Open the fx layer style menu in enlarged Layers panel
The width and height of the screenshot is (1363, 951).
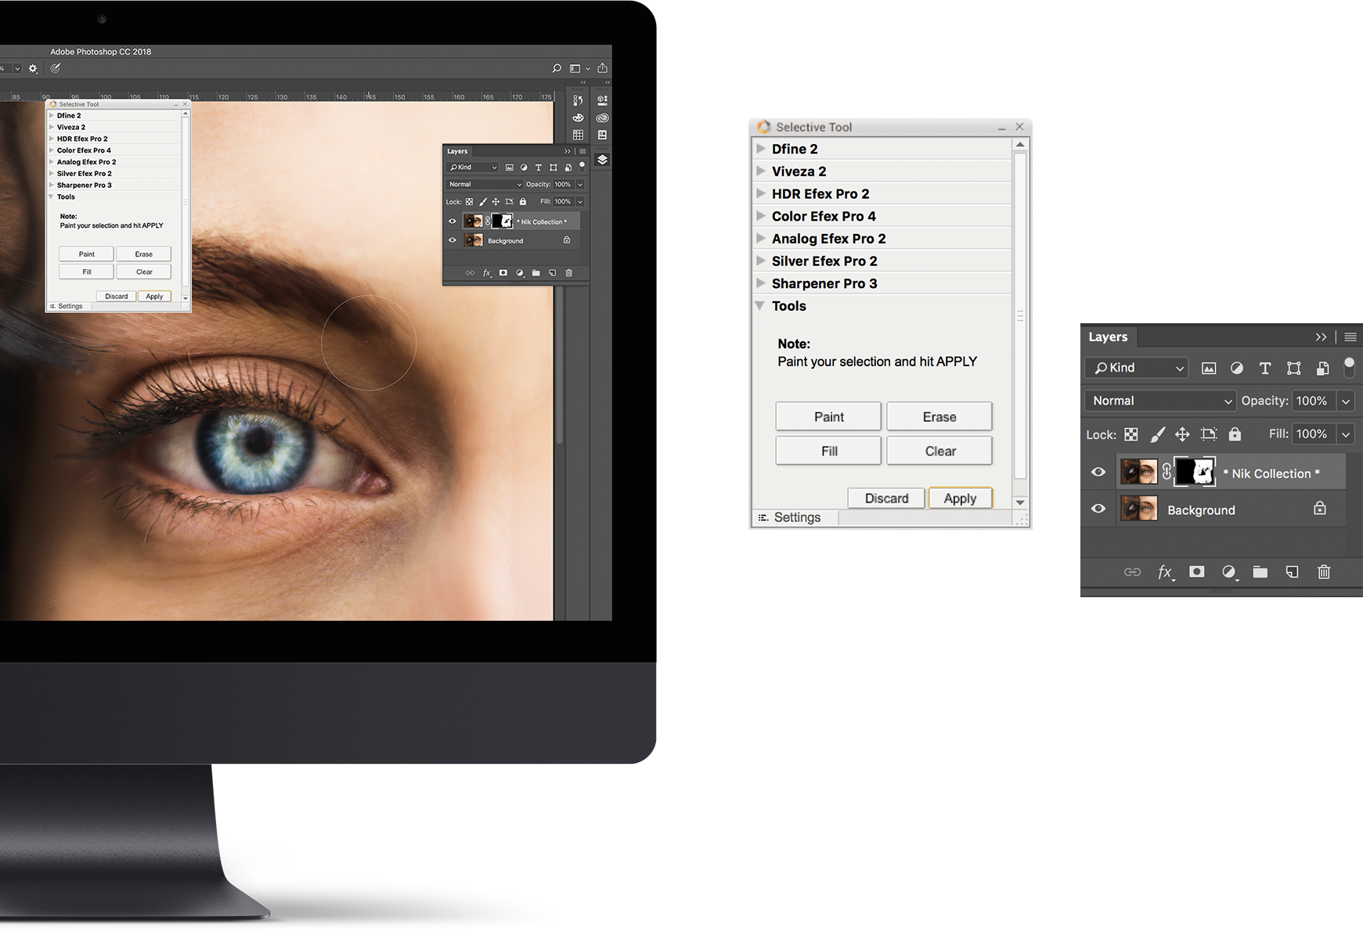[1165, 572]
